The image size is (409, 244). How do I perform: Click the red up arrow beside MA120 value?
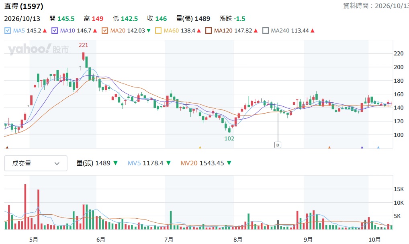[x=256, y=31]
